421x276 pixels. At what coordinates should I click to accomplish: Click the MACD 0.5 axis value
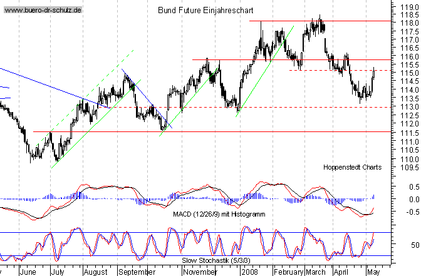click(x=414, y=187)
